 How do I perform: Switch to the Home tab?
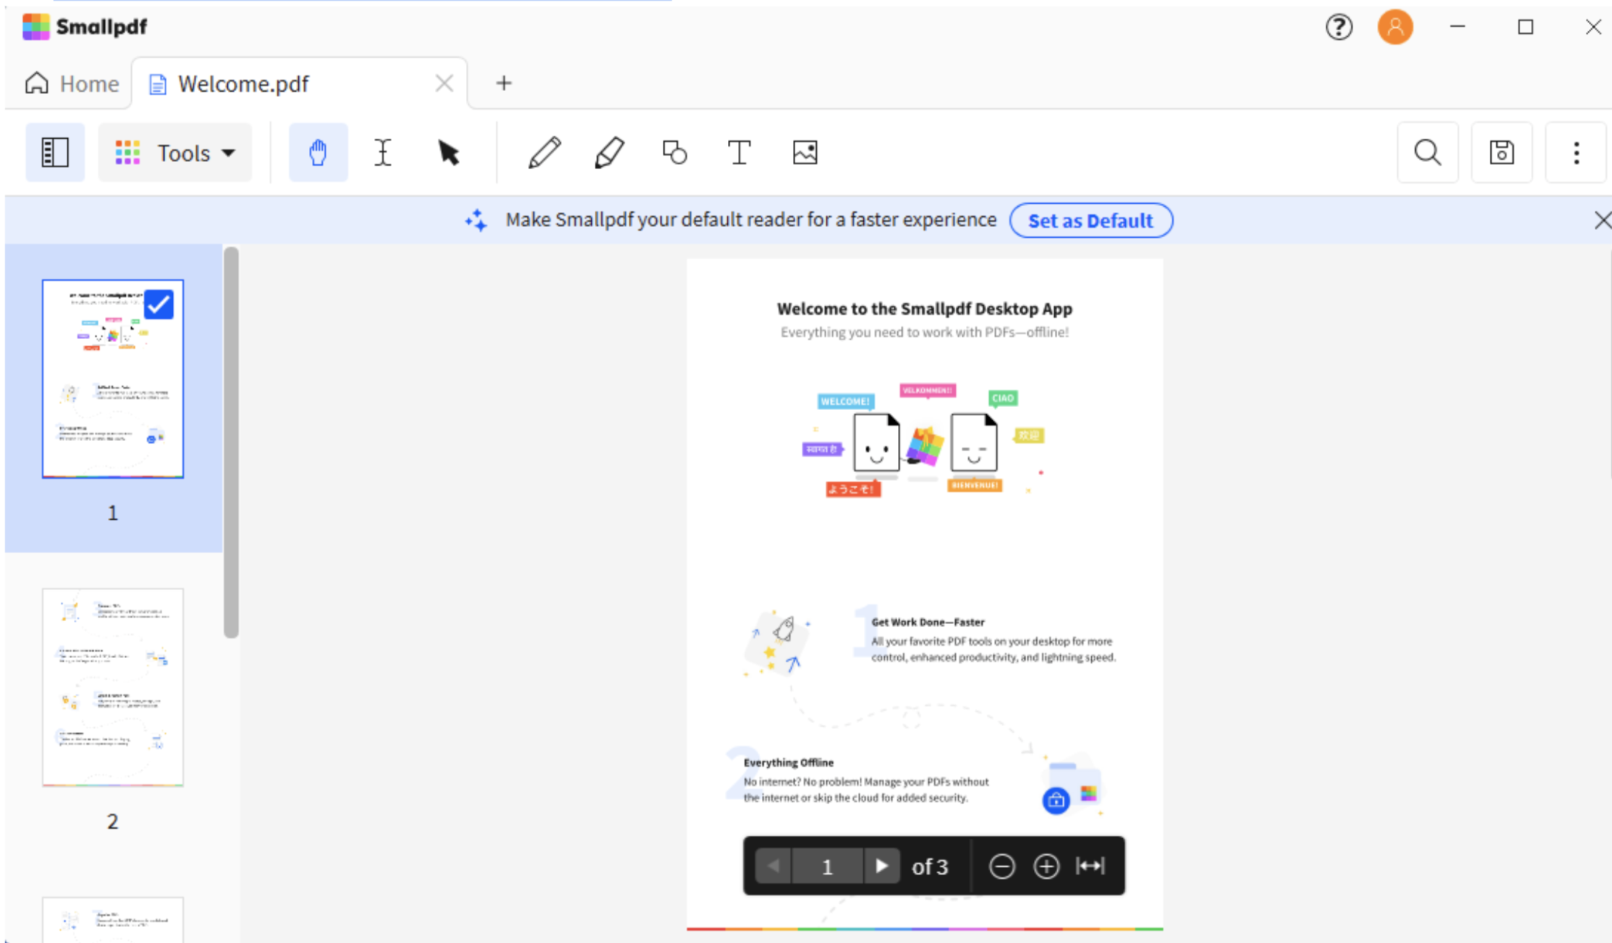[72, 84]
